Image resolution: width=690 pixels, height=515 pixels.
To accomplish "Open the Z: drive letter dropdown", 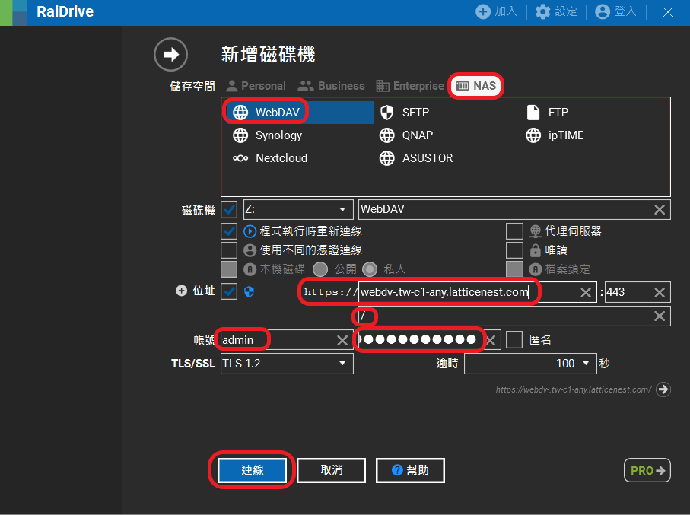I will 298,209.
